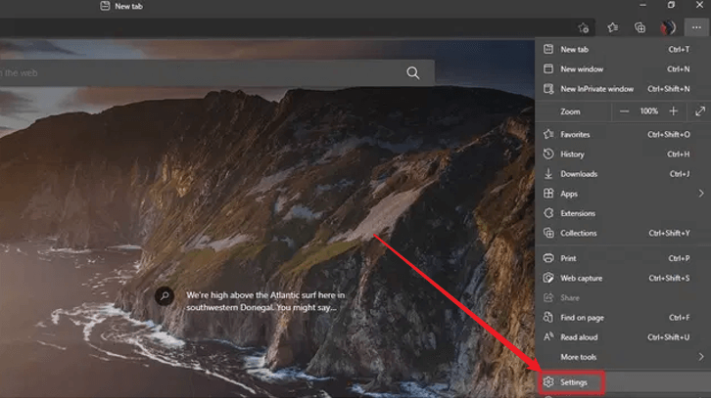Click the search the web input field

196,72
